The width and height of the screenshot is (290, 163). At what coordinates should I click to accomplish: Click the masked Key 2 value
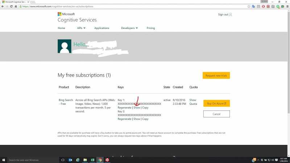click(x=139, y=115)
